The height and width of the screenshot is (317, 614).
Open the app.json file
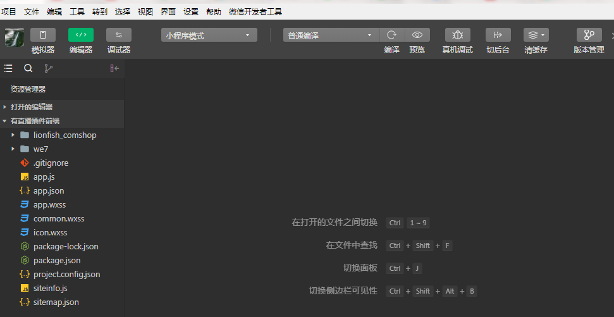[62, 191]
